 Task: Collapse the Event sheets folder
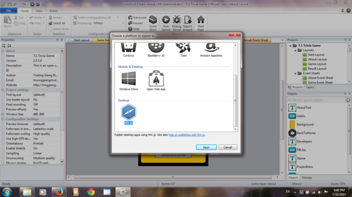click(296, 73)
